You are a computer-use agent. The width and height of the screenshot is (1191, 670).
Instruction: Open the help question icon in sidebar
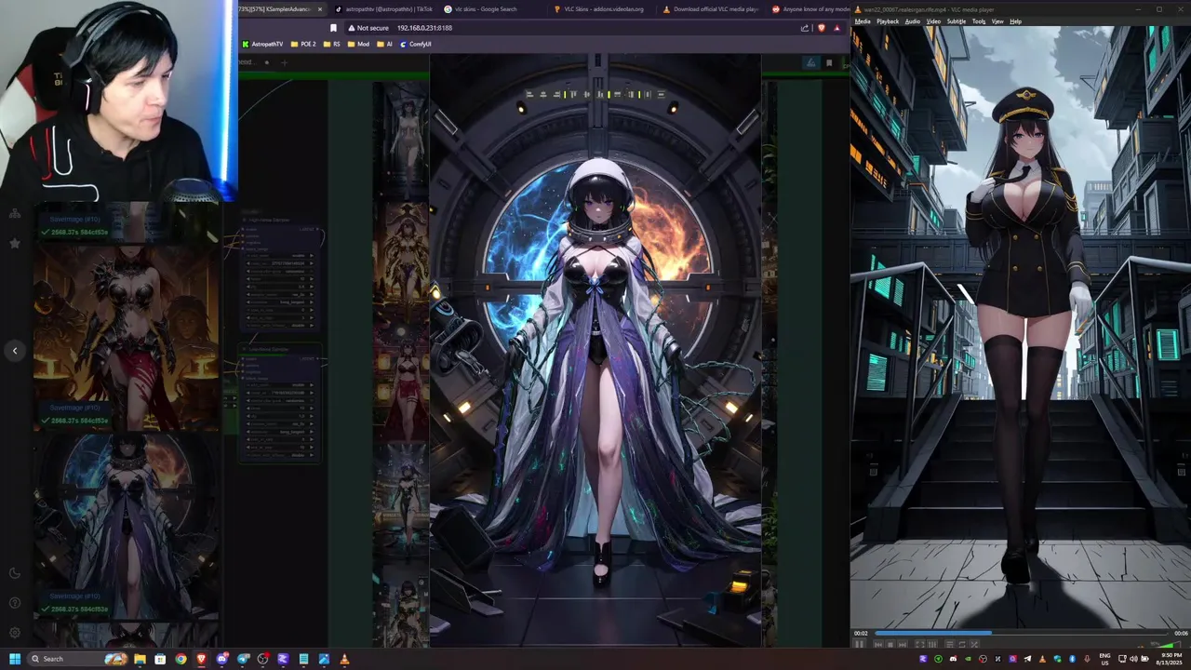coord(15,603)
